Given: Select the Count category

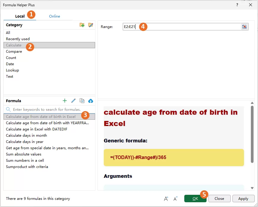Looking at the screenshot, I should (x=49, y=58).
